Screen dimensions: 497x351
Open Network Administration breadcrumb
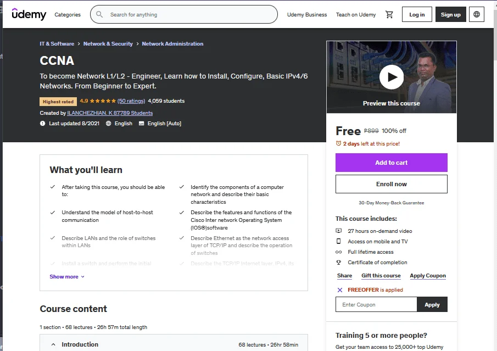click(x=172, y=44)
